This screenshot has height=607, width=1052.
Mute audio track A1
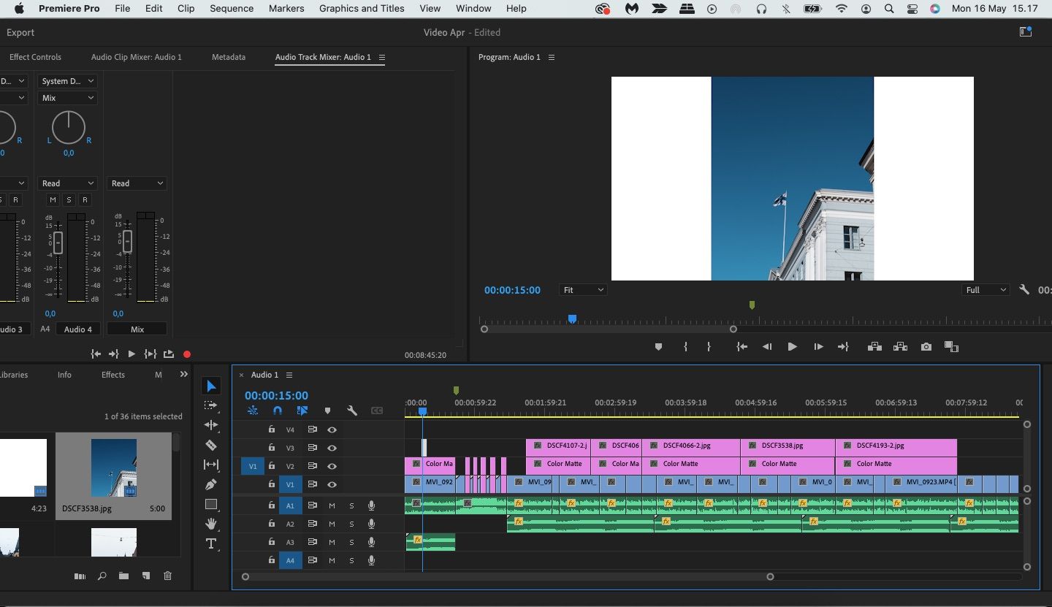point(332,505)
